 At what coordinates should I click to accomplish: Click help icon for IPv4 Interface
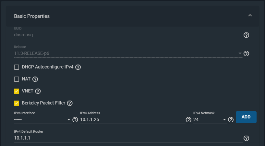(75, 120)
